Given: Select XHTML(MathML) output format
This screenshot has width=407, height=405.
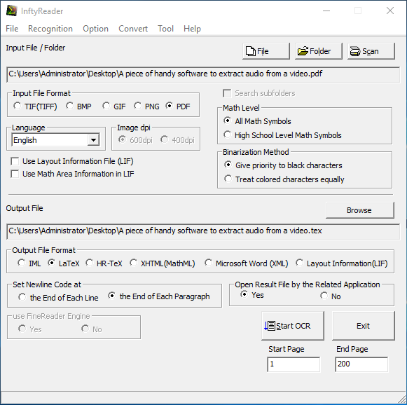Looking at the screenshot, I should pyautogui.click(x=133, y=263).
